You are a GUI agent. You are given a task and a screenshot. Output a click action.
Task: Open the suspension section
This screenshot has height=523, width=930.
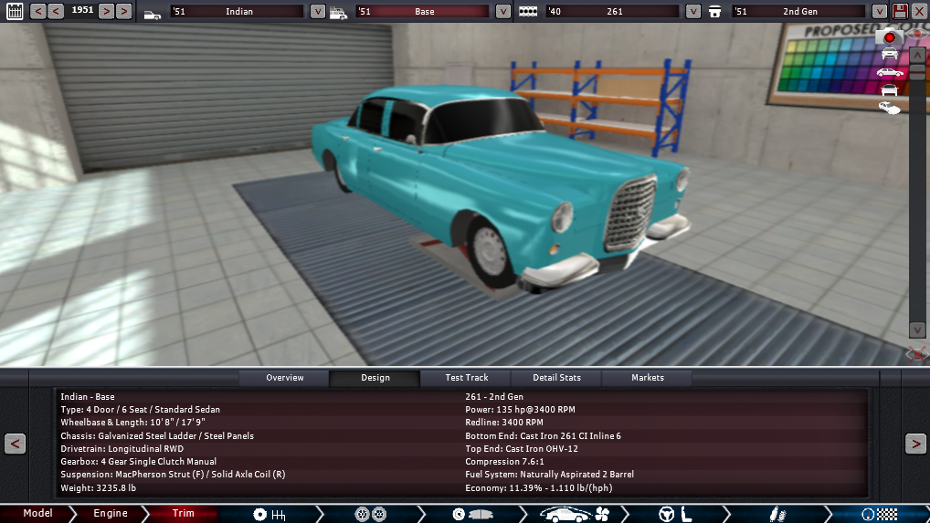click(777, 514)
